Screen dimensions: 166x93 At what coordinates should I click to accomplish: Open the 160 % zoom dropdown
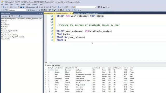pyautogui.click(x=50, y=63)
